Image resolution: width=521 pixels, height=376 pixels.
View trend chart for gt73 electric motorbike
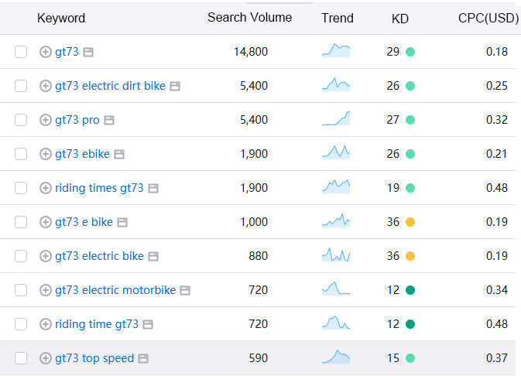coord(336,289)
